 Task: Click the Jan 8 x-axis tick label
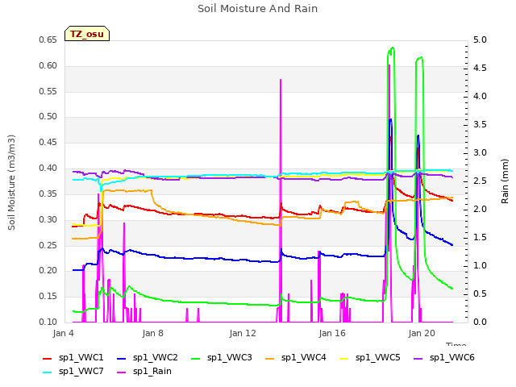click(x=152, y=333)
